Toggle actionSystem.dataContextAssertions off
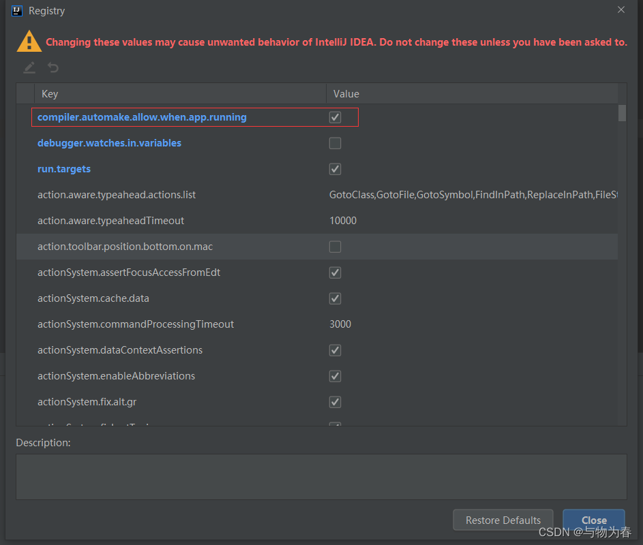The image size is (643, 545). [335, 349]
